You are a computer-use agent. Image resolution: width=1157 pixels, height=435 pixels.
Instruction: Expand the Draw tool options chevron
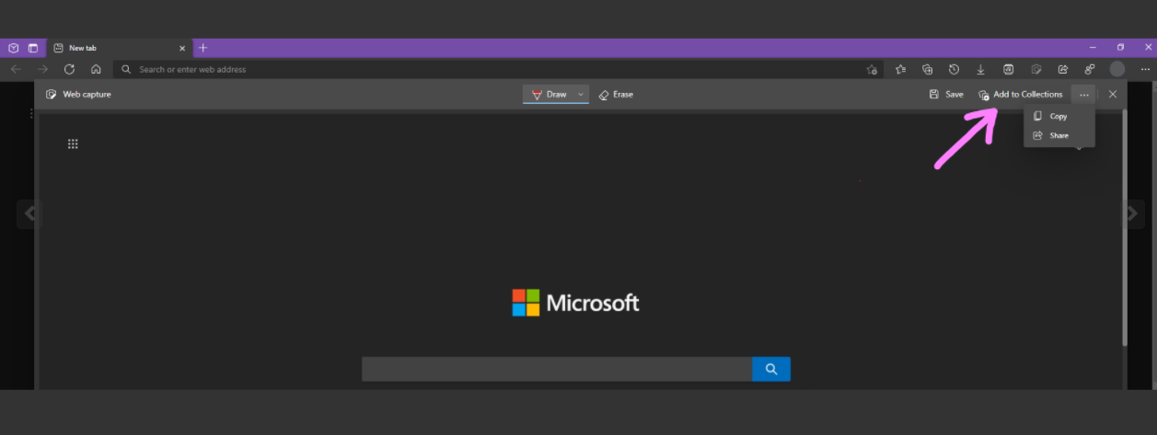click(x=581, y=95)
